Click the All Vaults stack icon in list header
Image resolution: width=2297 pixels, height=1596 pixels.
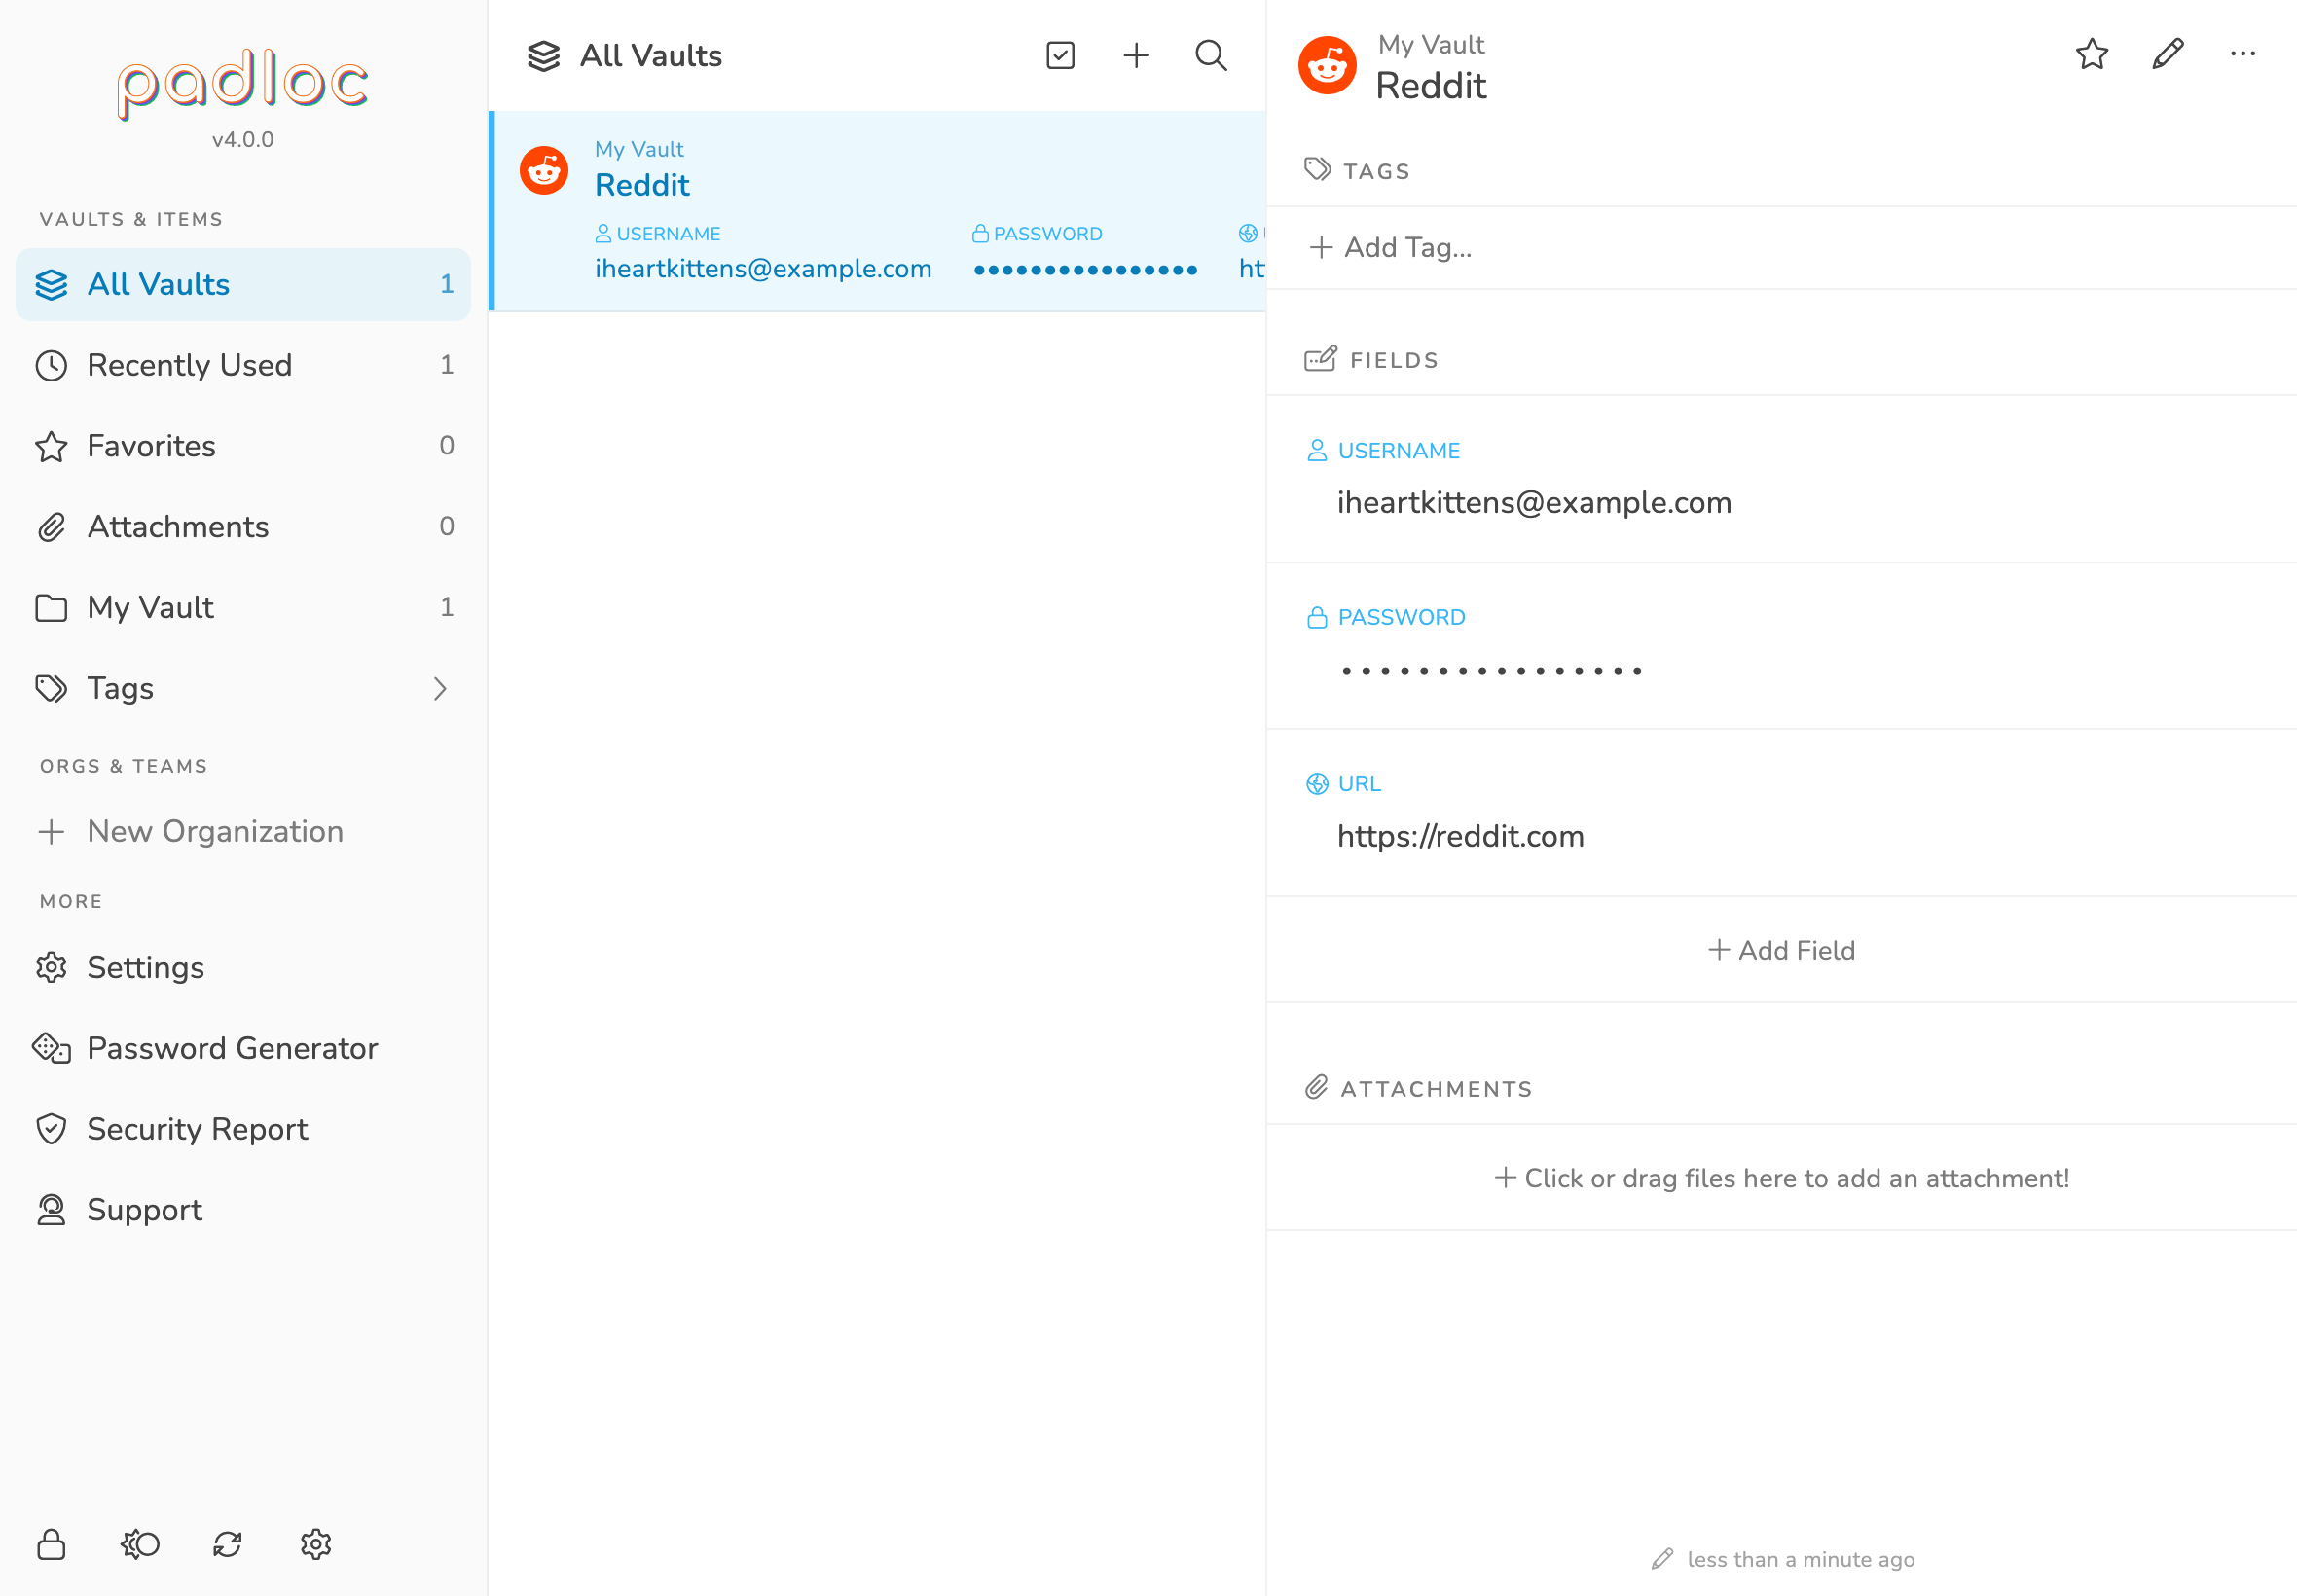544,56
